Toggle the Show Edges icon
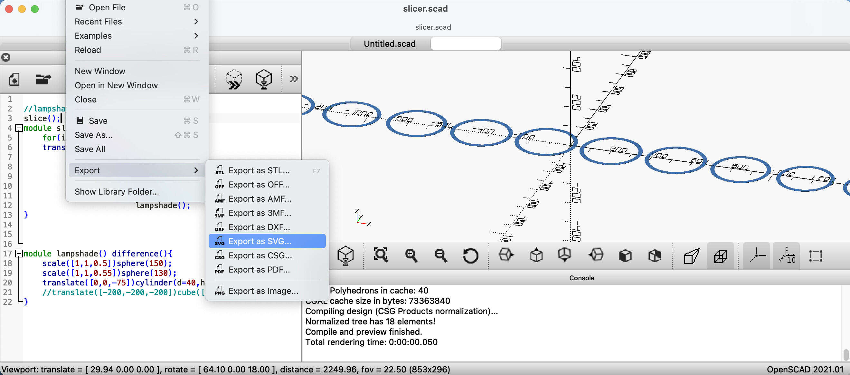Image resolution: width=850 pixels, height=375 pixels. pyautogui.click(x=816, y=256)
